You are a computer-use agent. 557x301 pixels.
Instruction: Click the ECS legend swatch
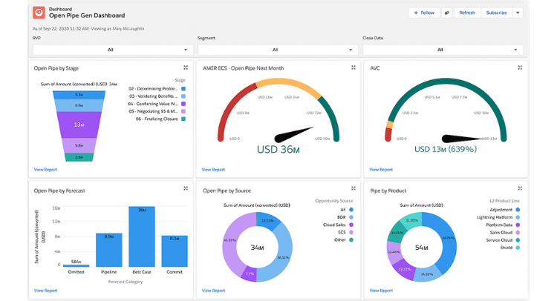[351, 232]
